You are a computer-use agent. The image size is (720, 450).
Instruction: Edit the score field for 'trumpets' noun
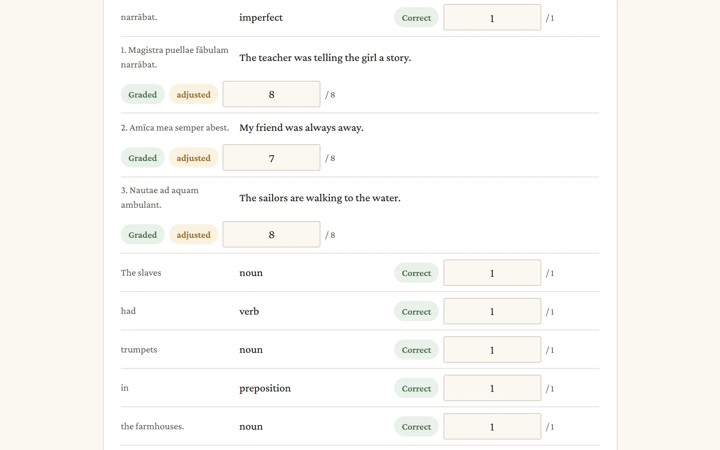pos(492,350)
